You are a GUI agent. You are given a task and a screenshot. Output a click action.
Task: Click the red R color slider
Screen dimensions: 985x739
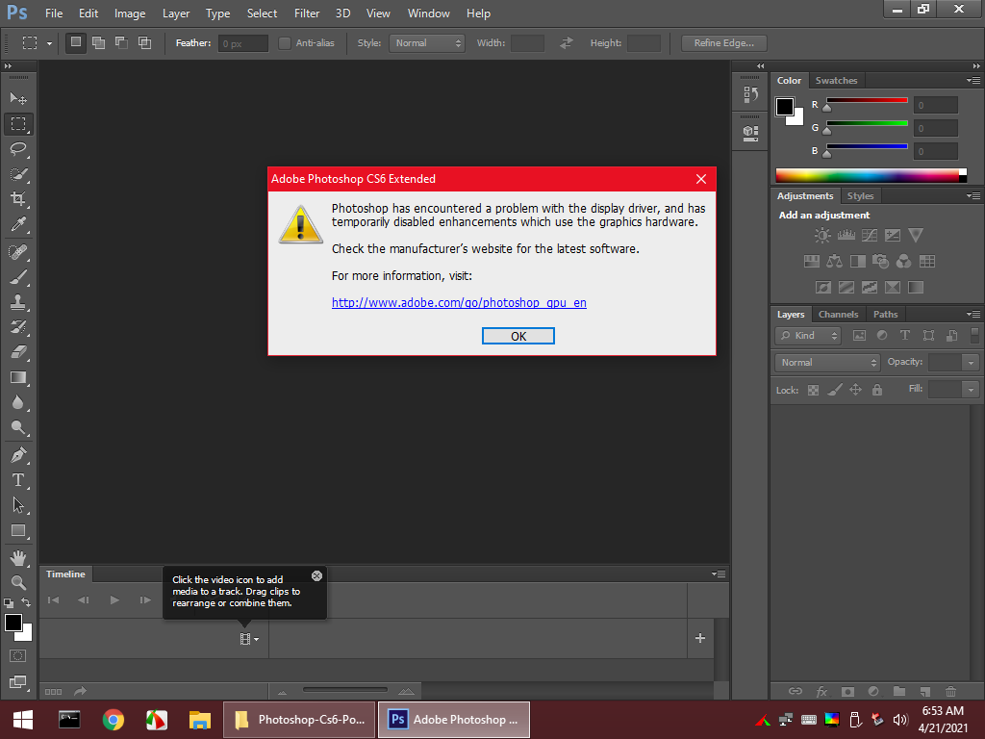pyautogui.click(x=867, y=100)
